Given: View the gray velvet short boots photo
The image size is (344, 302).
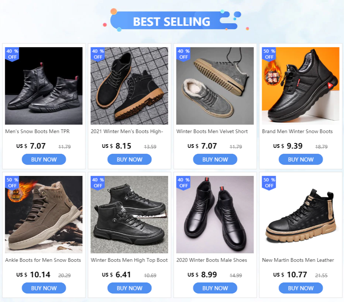Looking at the screenshot, I should click(215, 86).
